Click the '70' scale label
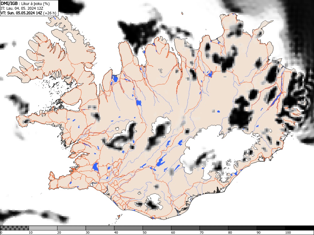The height and width of the screenshot is (235, 314). click(201, 232)
